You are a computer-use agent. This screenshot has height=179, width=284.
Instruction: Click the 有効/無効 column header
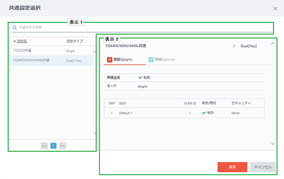click(209, 103)
